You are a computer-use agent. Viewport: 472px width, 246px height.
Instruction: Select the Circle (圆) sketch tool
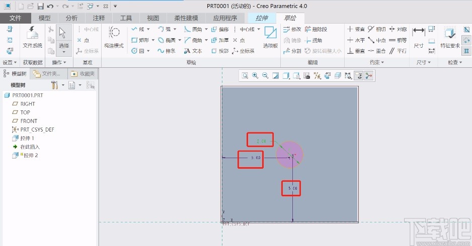pyautogui.click(x=138, y=51)
